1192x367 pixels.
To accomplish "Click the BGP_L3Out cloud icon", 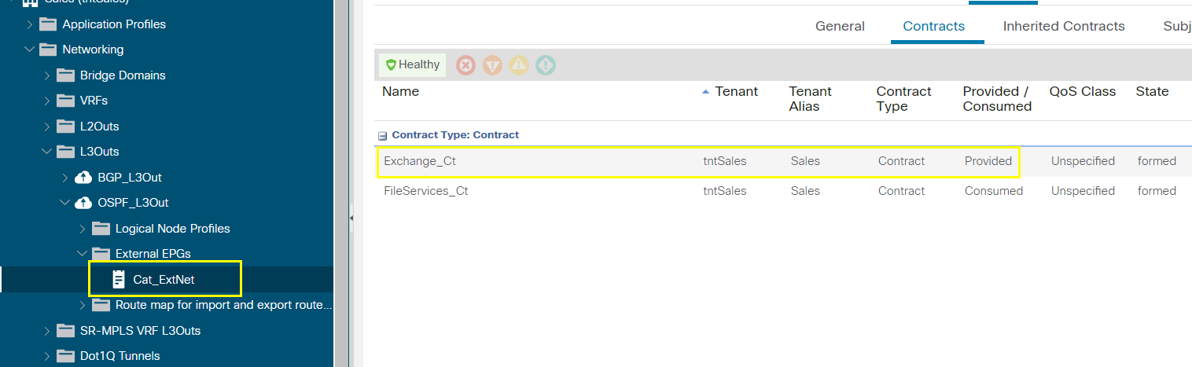I will tap(83, 178).
